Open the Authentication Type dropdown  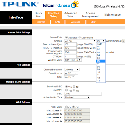pyautogui.click(x=77, y=97)
